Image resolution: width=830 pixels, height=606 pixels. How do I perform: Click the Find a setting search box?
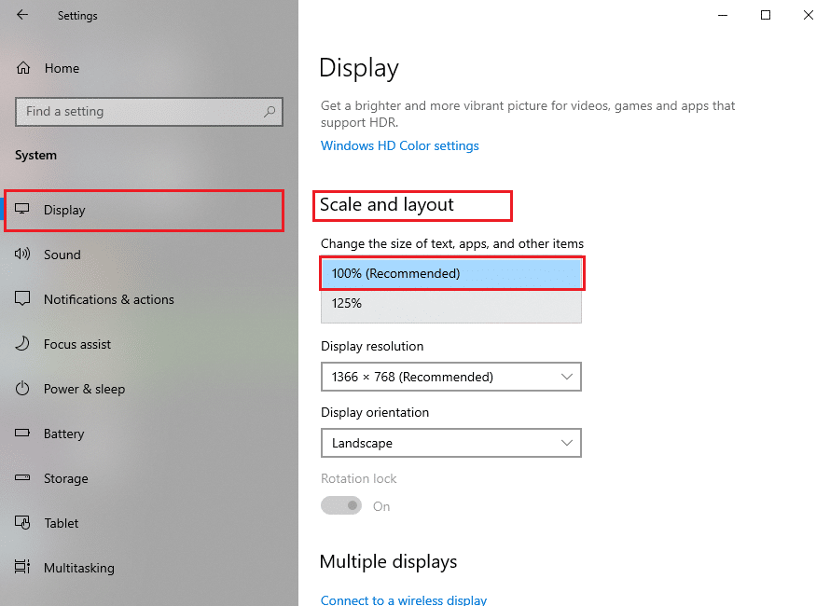(x=140, y=112)
